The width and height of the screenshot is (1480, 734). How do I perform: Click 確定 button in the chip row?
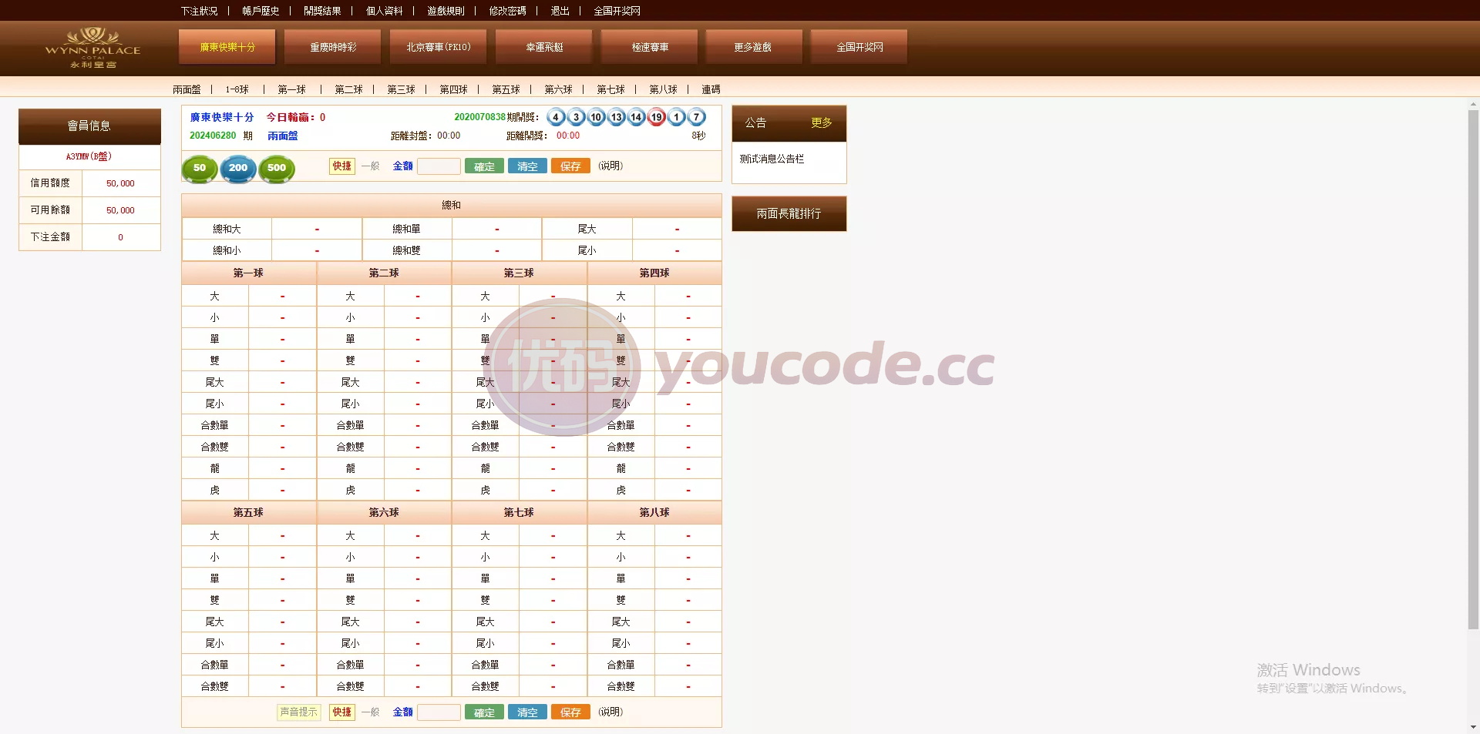[x=484, y=166]
